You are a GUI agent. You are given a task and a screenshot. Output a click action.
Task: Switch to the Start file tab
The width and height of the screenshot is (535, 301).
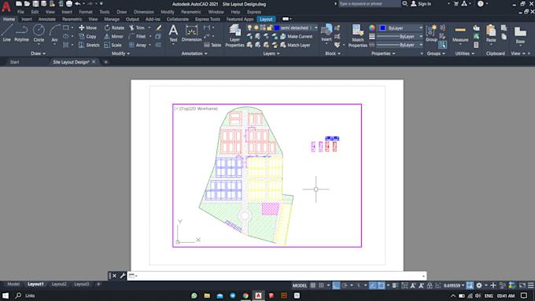click(14, 62)
